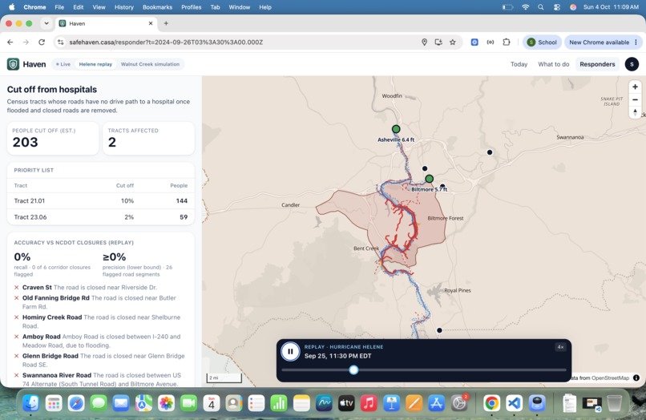Open the Responders page
This screenshot has height=420, width=646.
597,64
